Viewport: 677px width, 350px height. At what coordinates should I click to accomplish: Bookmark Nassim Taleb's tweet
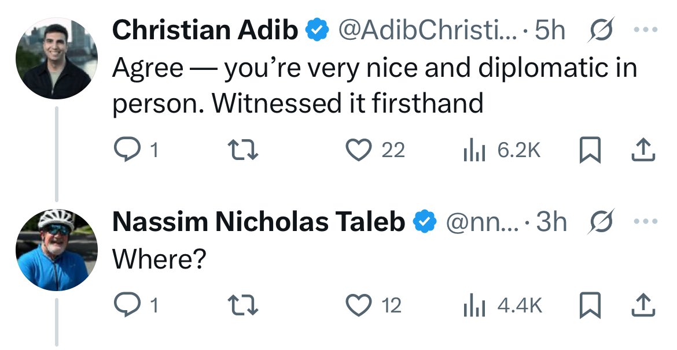tap(590, 305)
